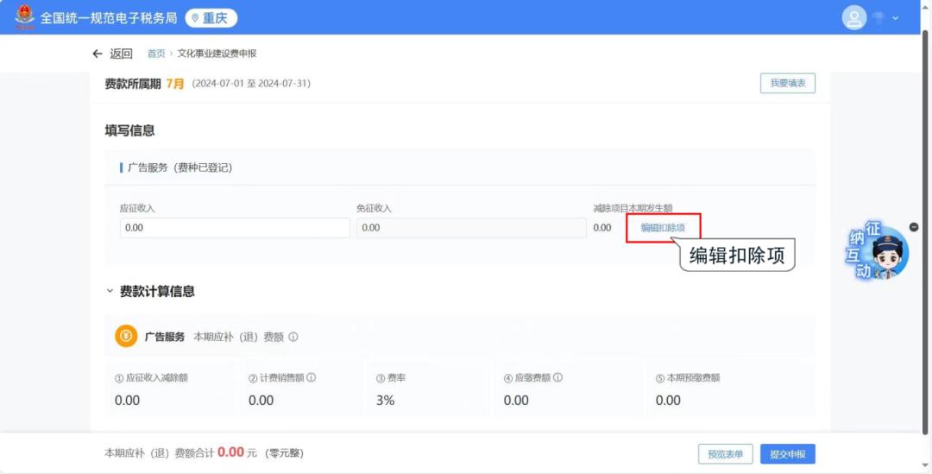Expand the account dropdown chevron
Viewport: 932px width, 474px height.
tap(895, 18)
